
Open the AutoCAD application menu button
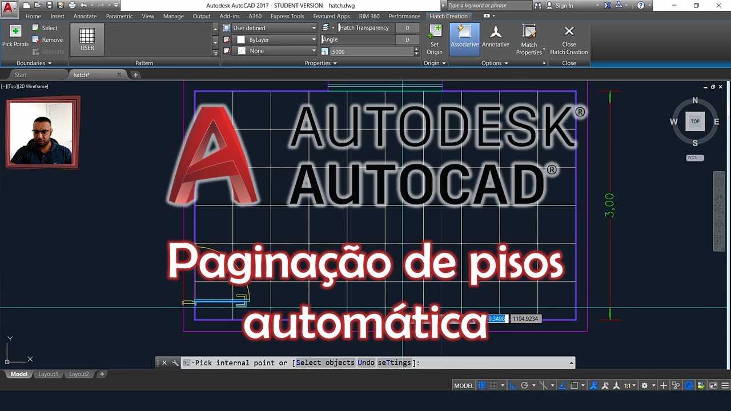pos(9,8)
